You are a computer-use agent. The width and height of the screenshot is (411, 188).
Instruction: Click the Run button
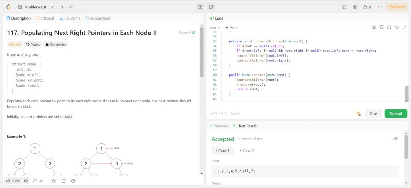[x=373, y=114]
